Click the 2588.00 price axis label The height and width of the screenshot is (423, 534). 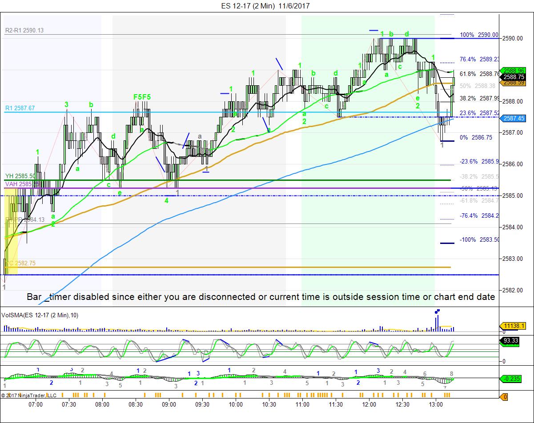tap(513, 101)
